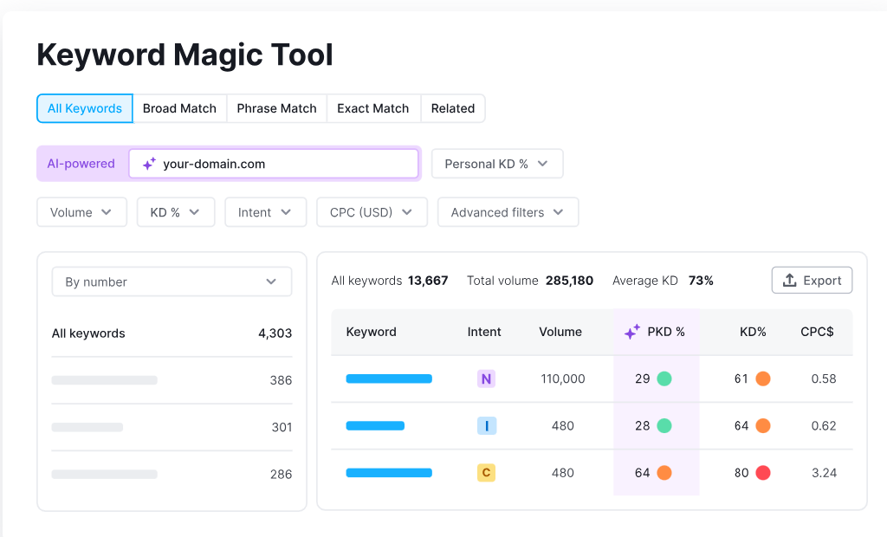The height and width of the screenshot is (537, 887).
Task: Click the sparkle icon in domain field
Action: [x=149, y=164]
